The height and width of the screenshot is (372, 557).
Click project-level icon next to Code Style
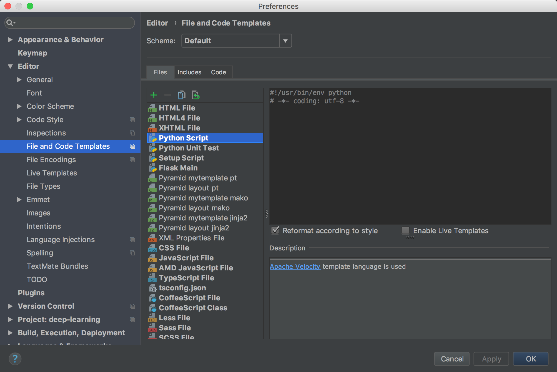click(x=132, y=120)
